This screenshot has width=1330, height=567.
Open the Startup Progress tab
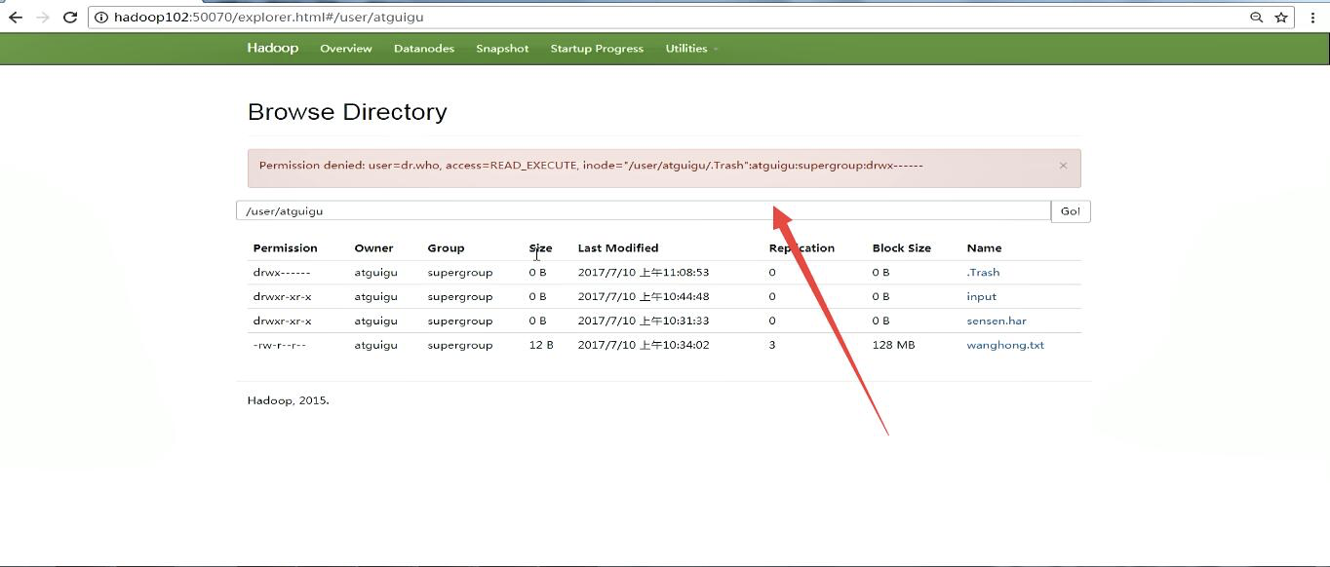click(x=597, y=49)
